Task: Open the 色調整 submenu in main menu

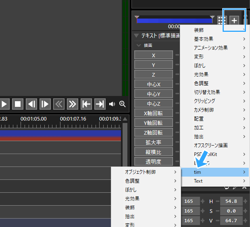Action: point(215,83)
